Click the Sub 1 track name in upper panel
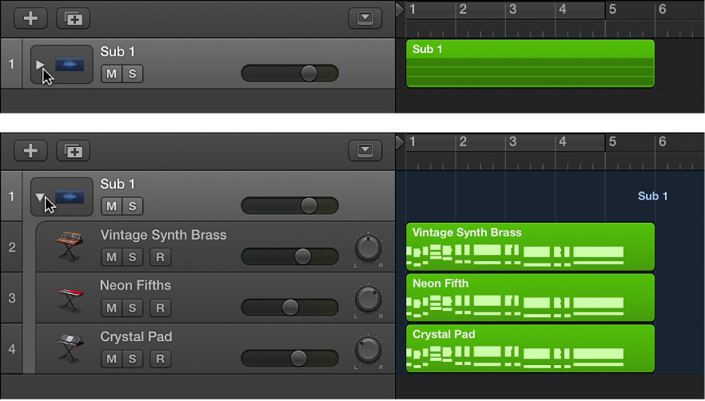Image resolution: width=705 pixels, height=401 pixels. (x=117, y=52)
